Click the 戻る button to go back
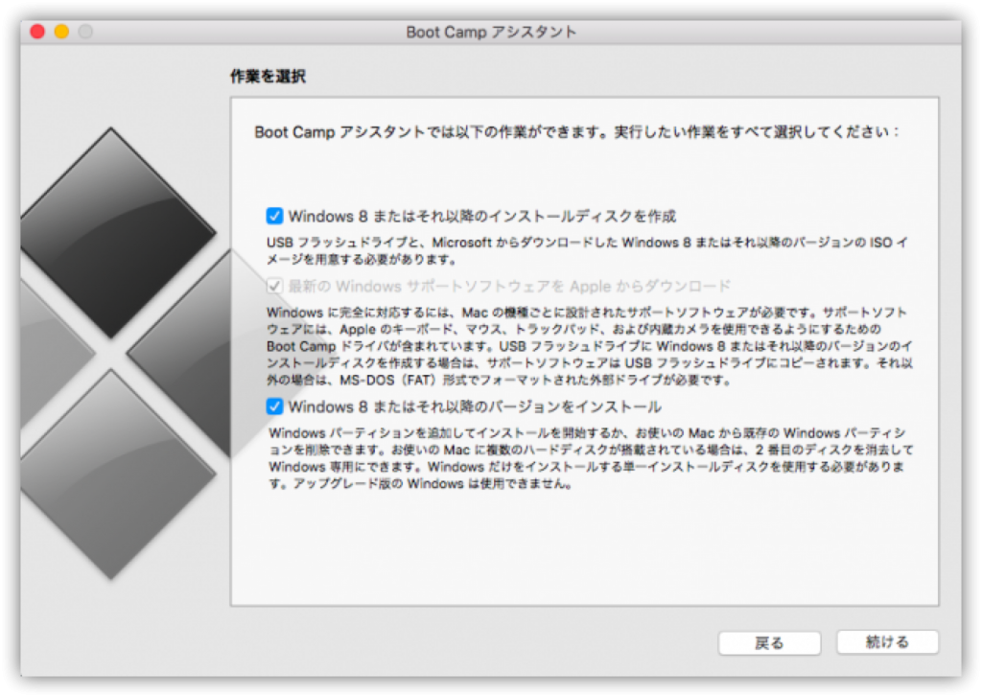Screen dimensions: 982x697 (768, 642)
